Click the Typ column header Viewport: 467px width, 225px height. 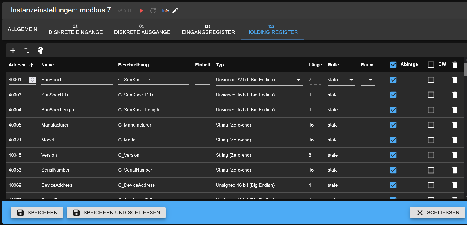pos(220,65)
